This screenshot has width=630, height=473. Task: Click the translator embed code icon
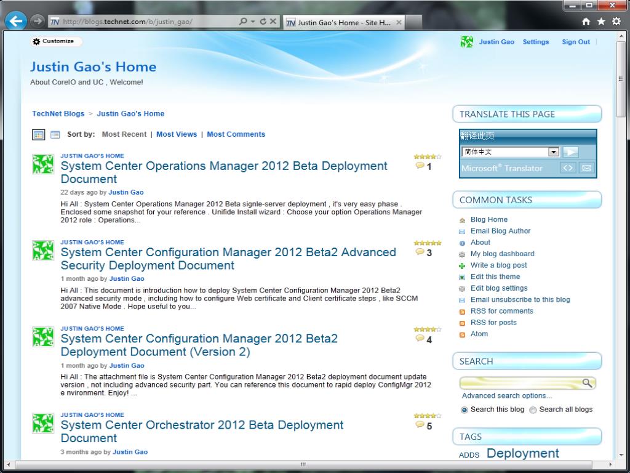[x=568, y=168]
